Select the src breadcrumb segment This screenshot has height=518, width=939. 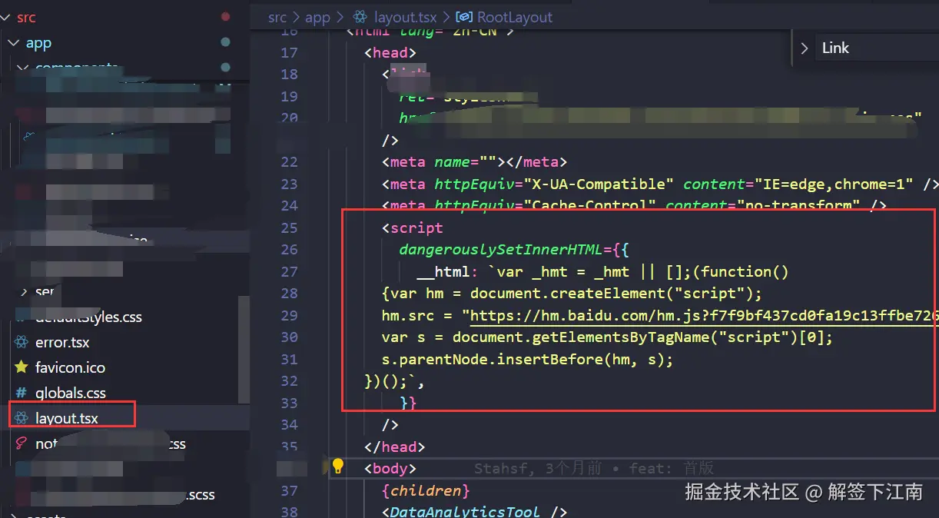(277, 17)
